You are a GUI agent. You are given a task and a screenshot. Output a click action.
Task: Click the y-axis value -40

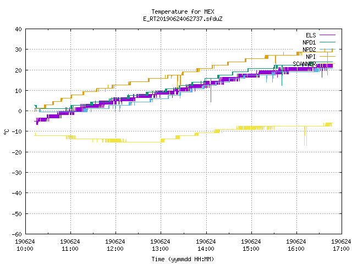coord(17,193)
